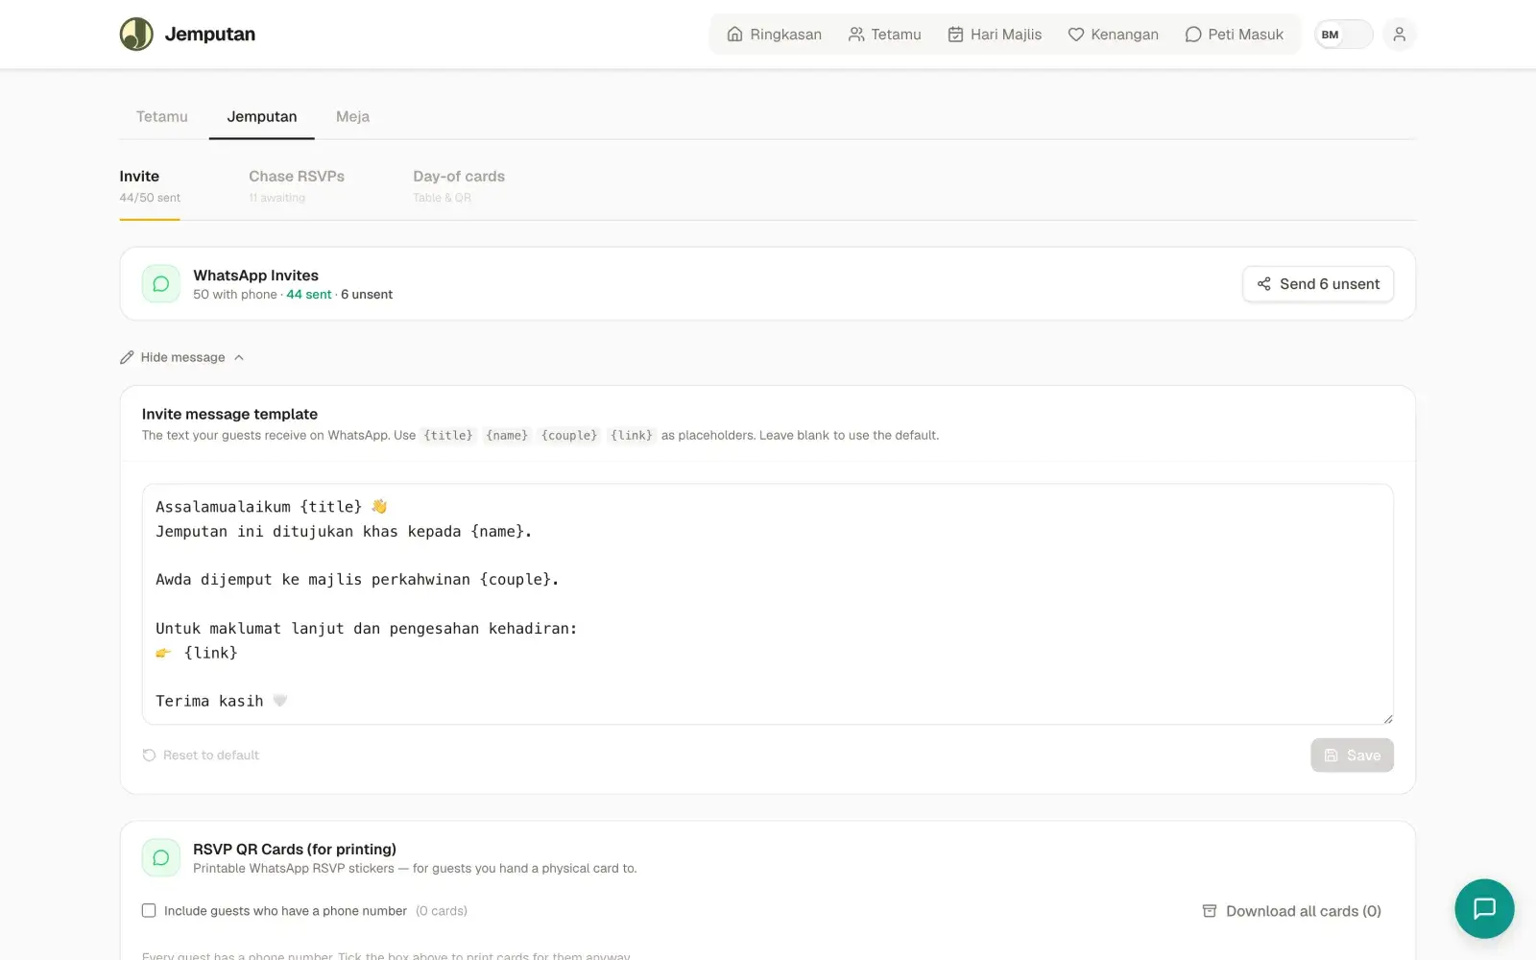Open the Hari Majlis page
Screen dimensions: 1536x960
[x=994, y=35]
